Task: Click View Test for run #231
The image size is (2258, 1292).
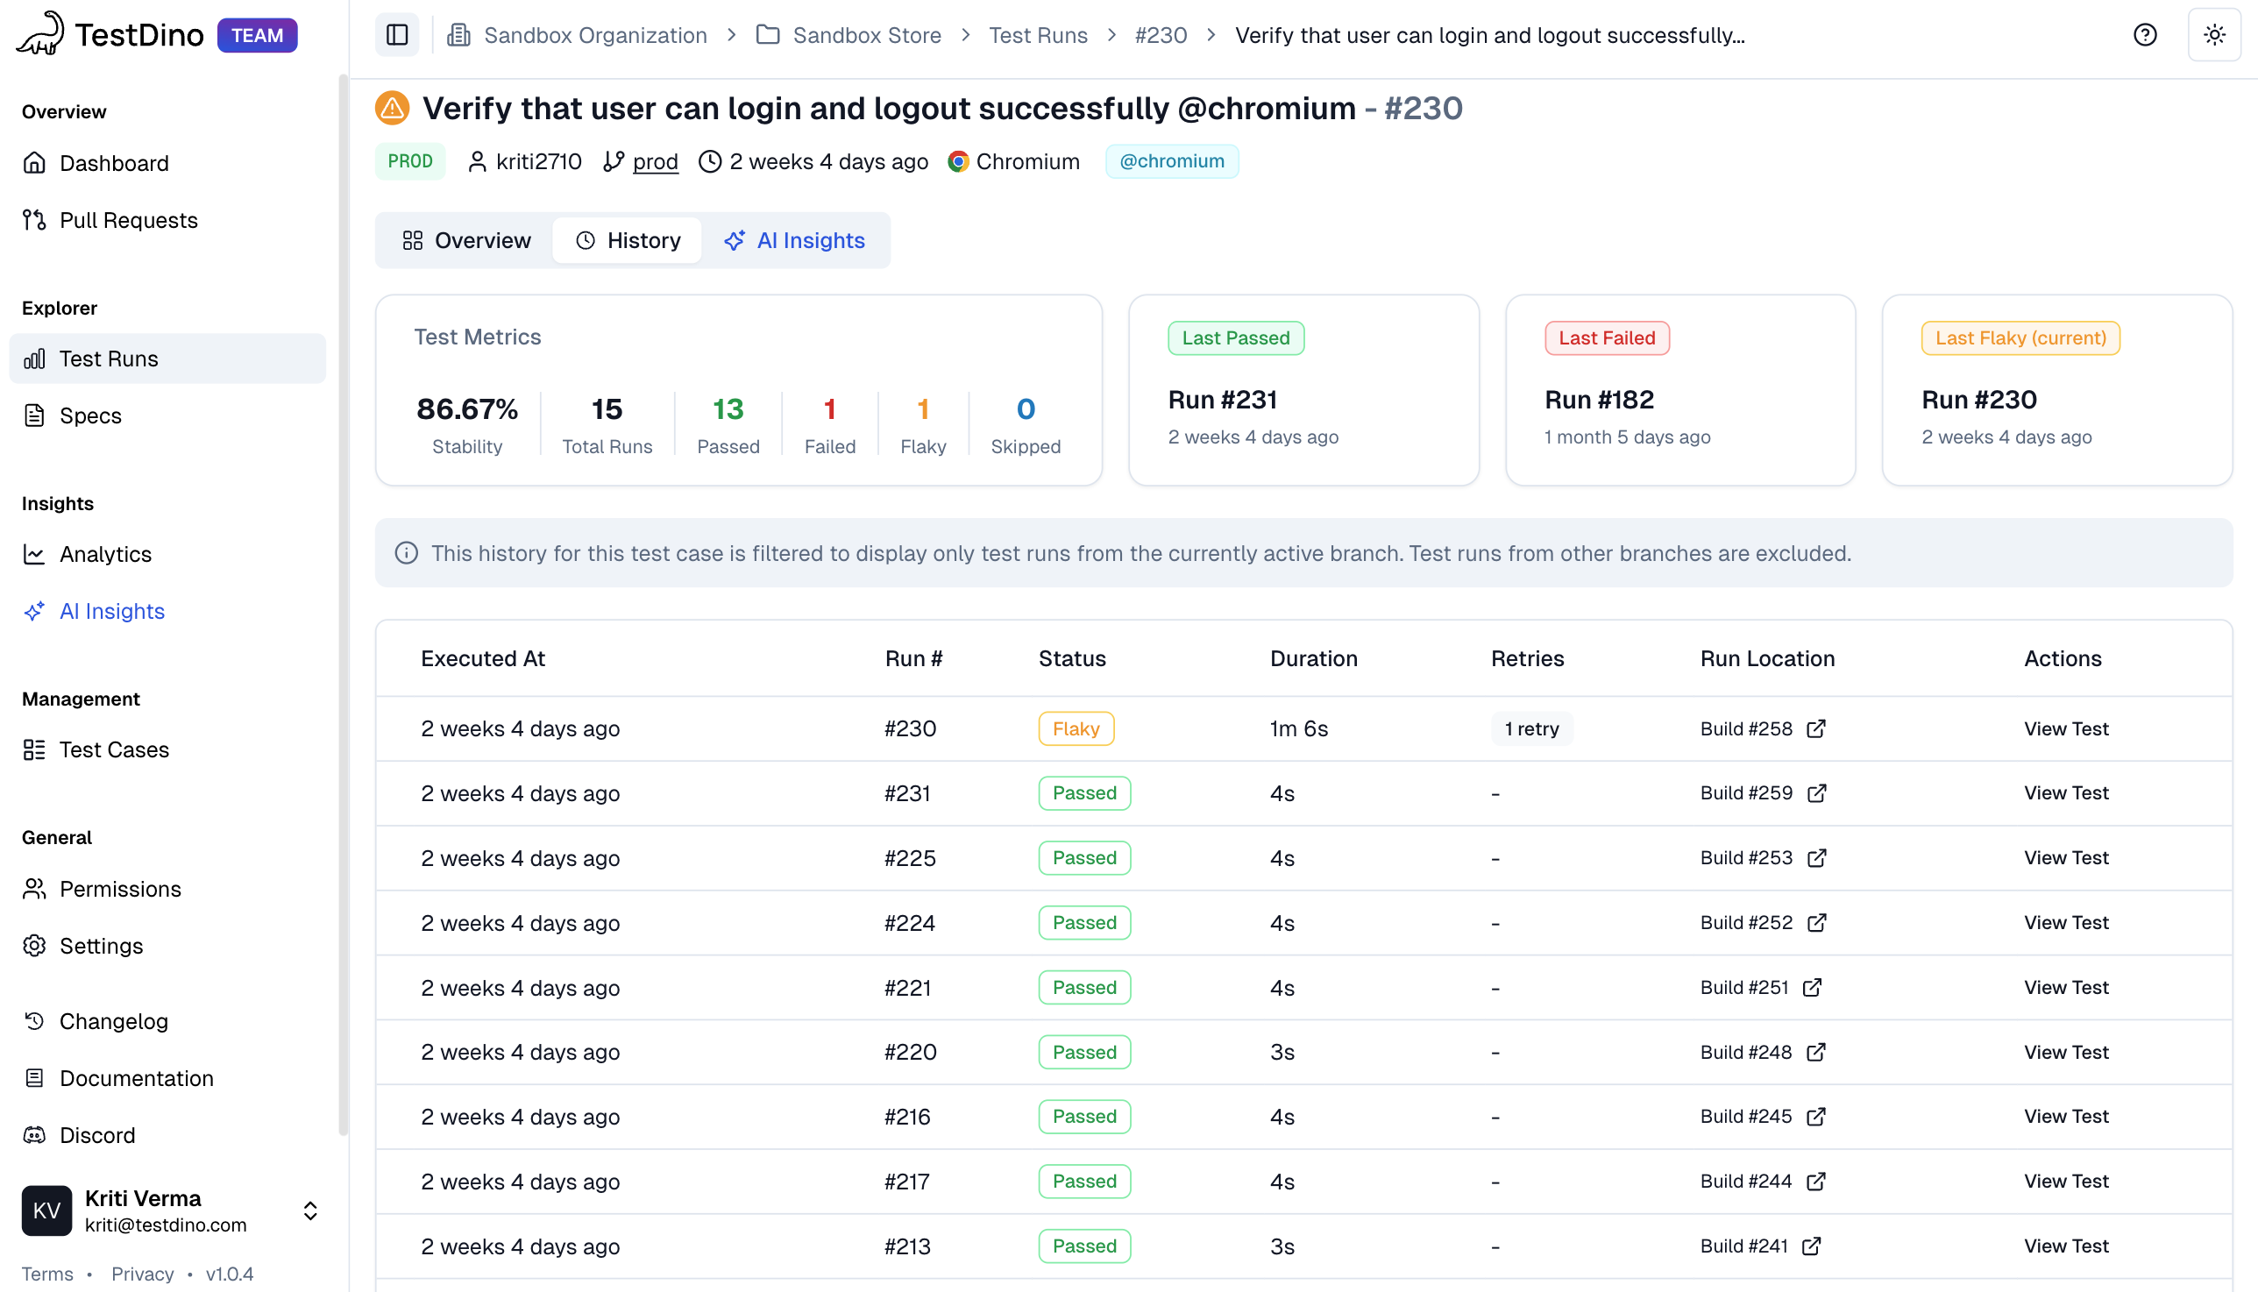Action: coord(2065,792)
